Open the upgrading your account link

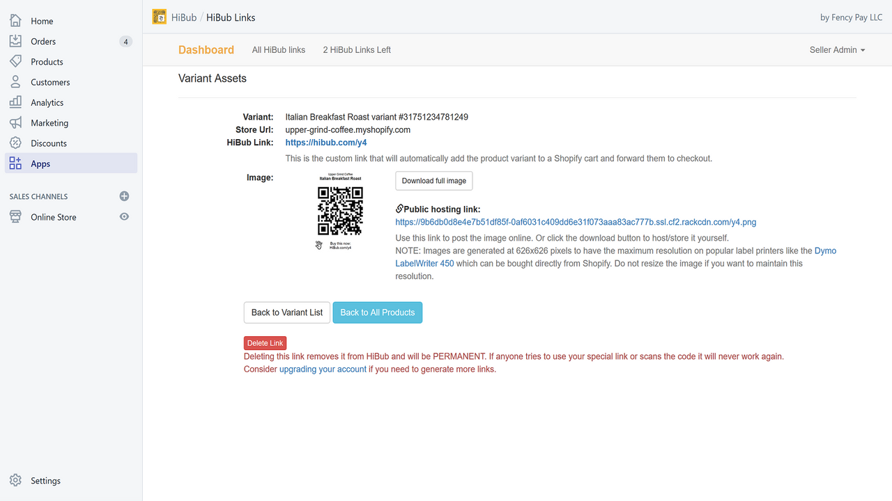coord(323,369)
